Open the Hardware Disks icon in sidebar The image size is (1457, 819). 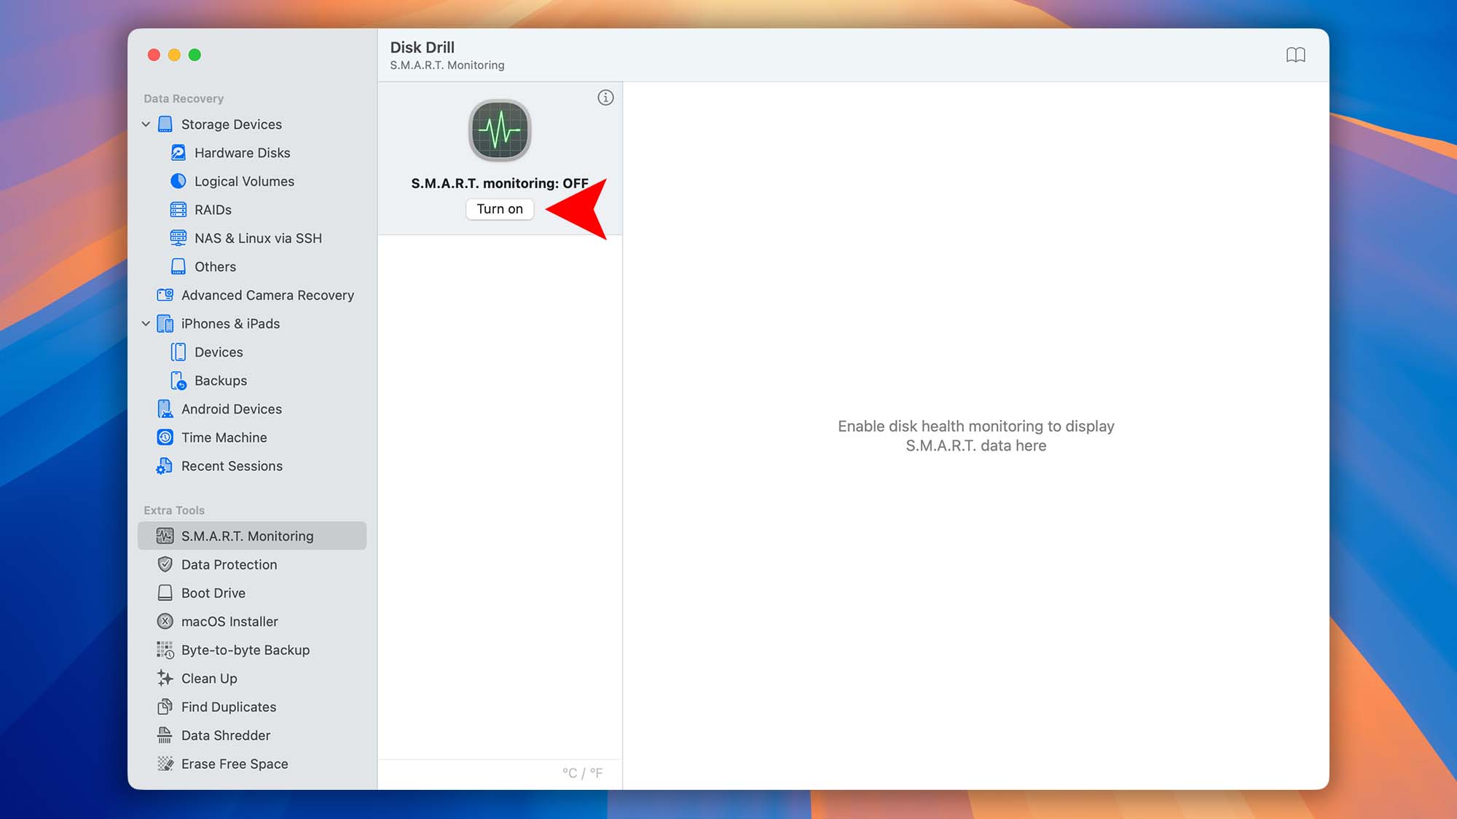(x=177, y=152)
